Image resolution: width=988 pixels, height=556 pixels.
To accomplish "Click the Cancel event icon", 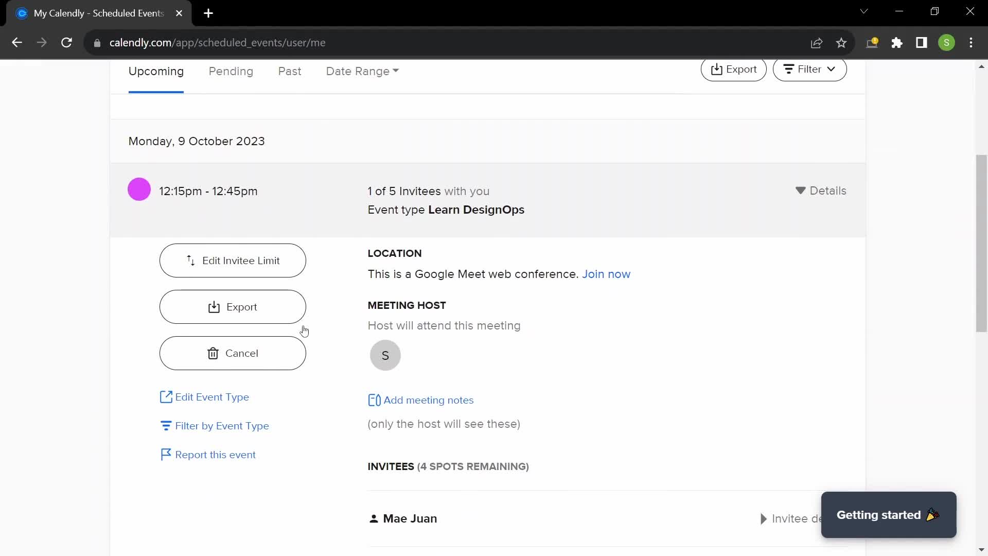I will point(213,353).
